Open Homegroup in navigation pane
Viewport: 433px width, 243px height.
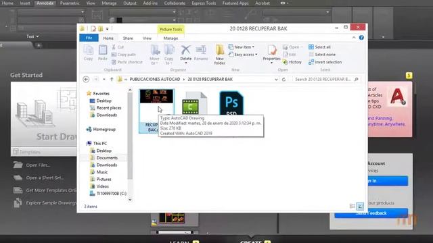[101, 129]
